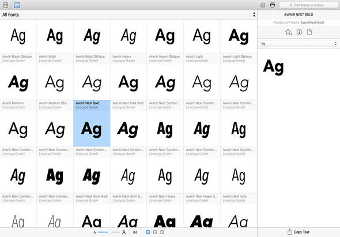Screen dimensions: 340x237
Task: Click the Avenir Heavy label
Action: [x=122, y=57]
